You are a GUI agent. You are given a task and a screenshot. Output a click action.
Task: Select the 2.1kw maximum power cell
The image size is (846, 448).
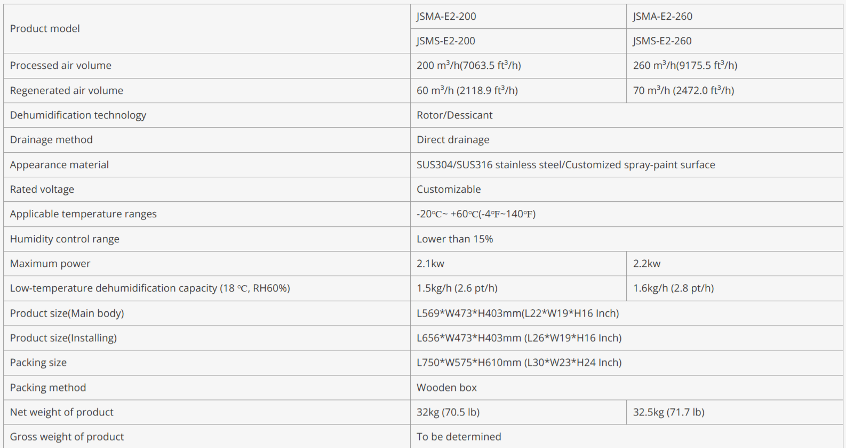[430, 264]
